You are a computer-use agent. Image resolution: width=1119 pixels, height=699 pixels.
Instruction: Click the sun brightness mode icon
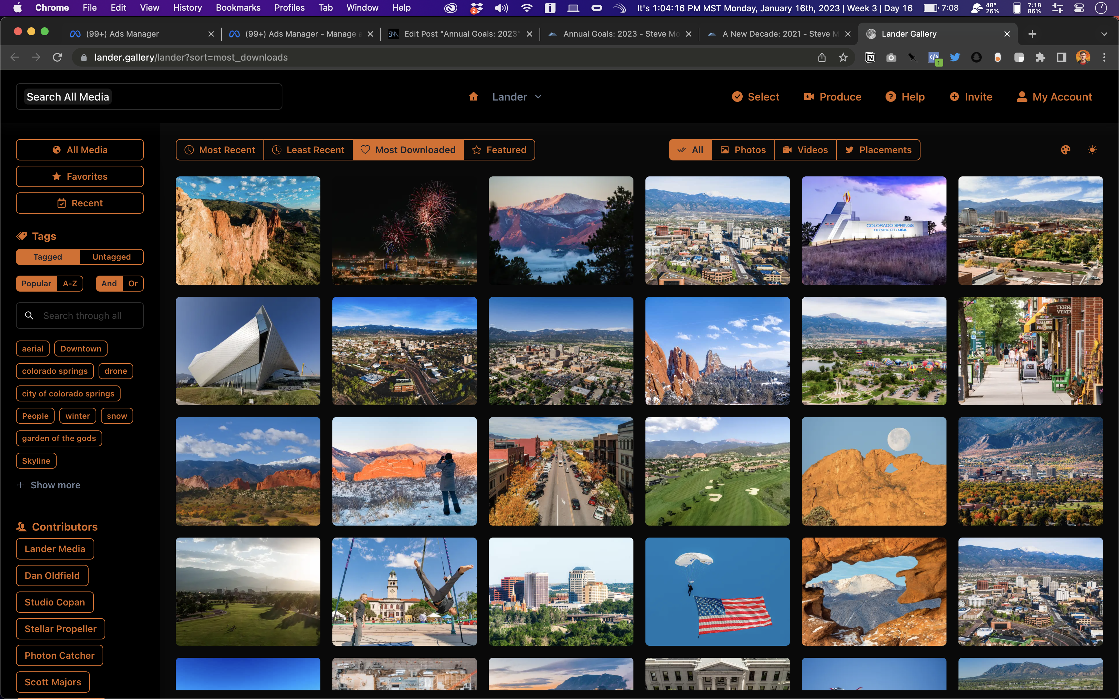pyautogui.click(x=1092, y=150)
